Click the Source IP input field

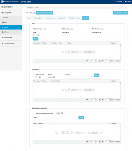coord(73,35)
